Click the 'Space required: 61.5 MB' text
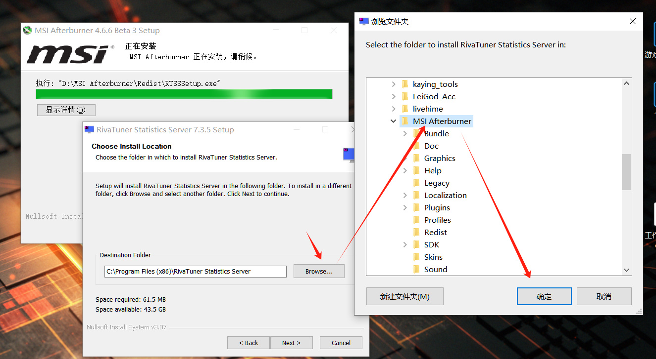 (131, 299)
